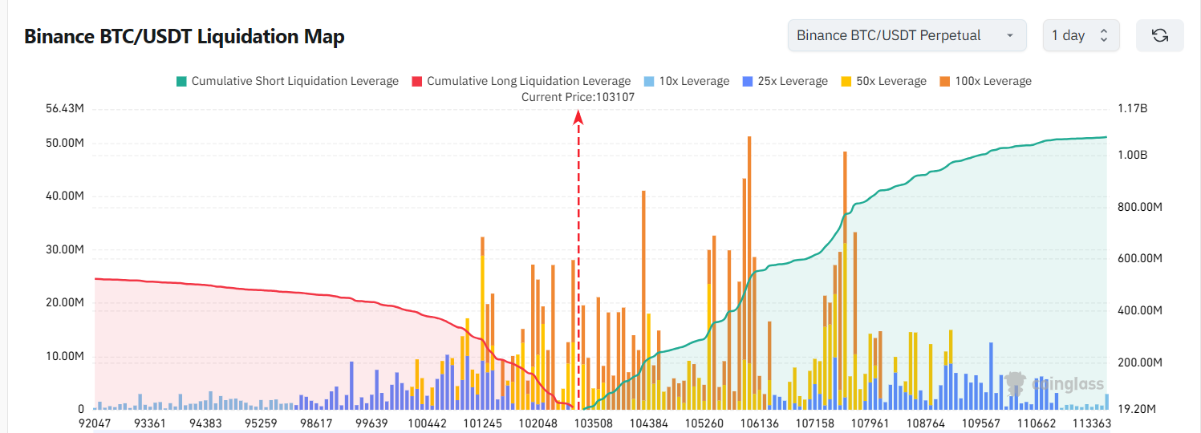Viewport: 1201px width, 433px height.
Task: Click the 113363 price axis label
Action: pyautogui.click(x=1091, y=423)
